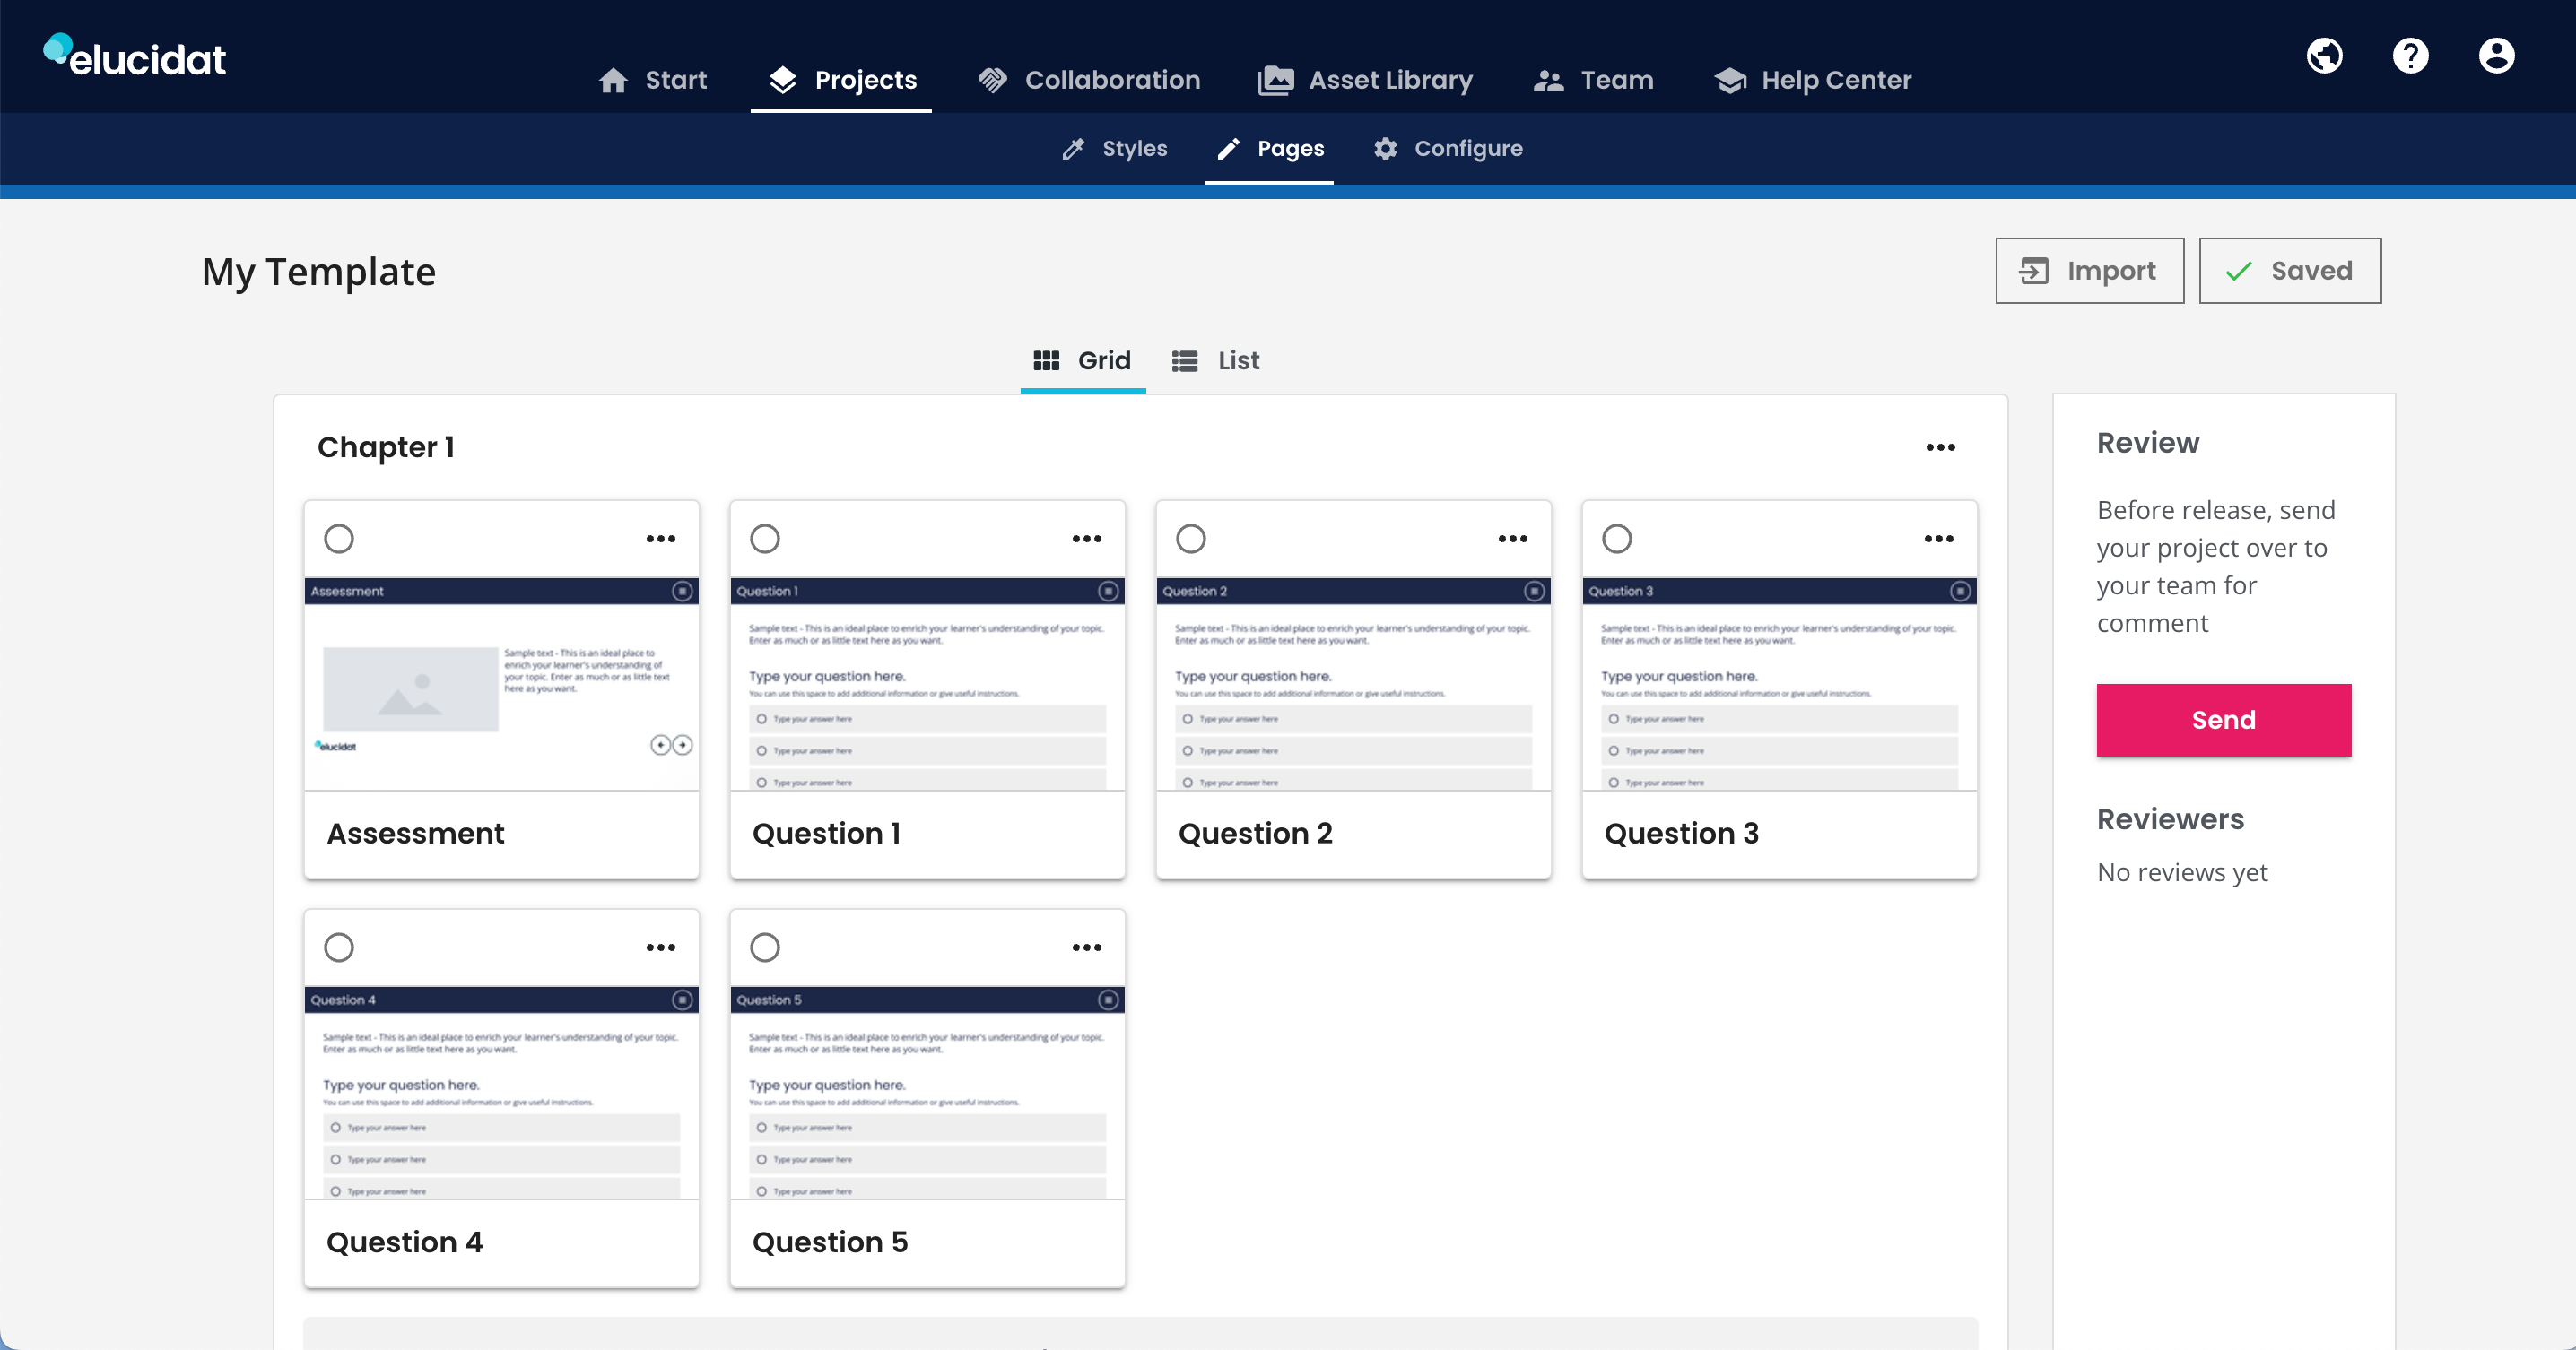
Task: Click the Saved button
Action: (x=2290, y=271)
